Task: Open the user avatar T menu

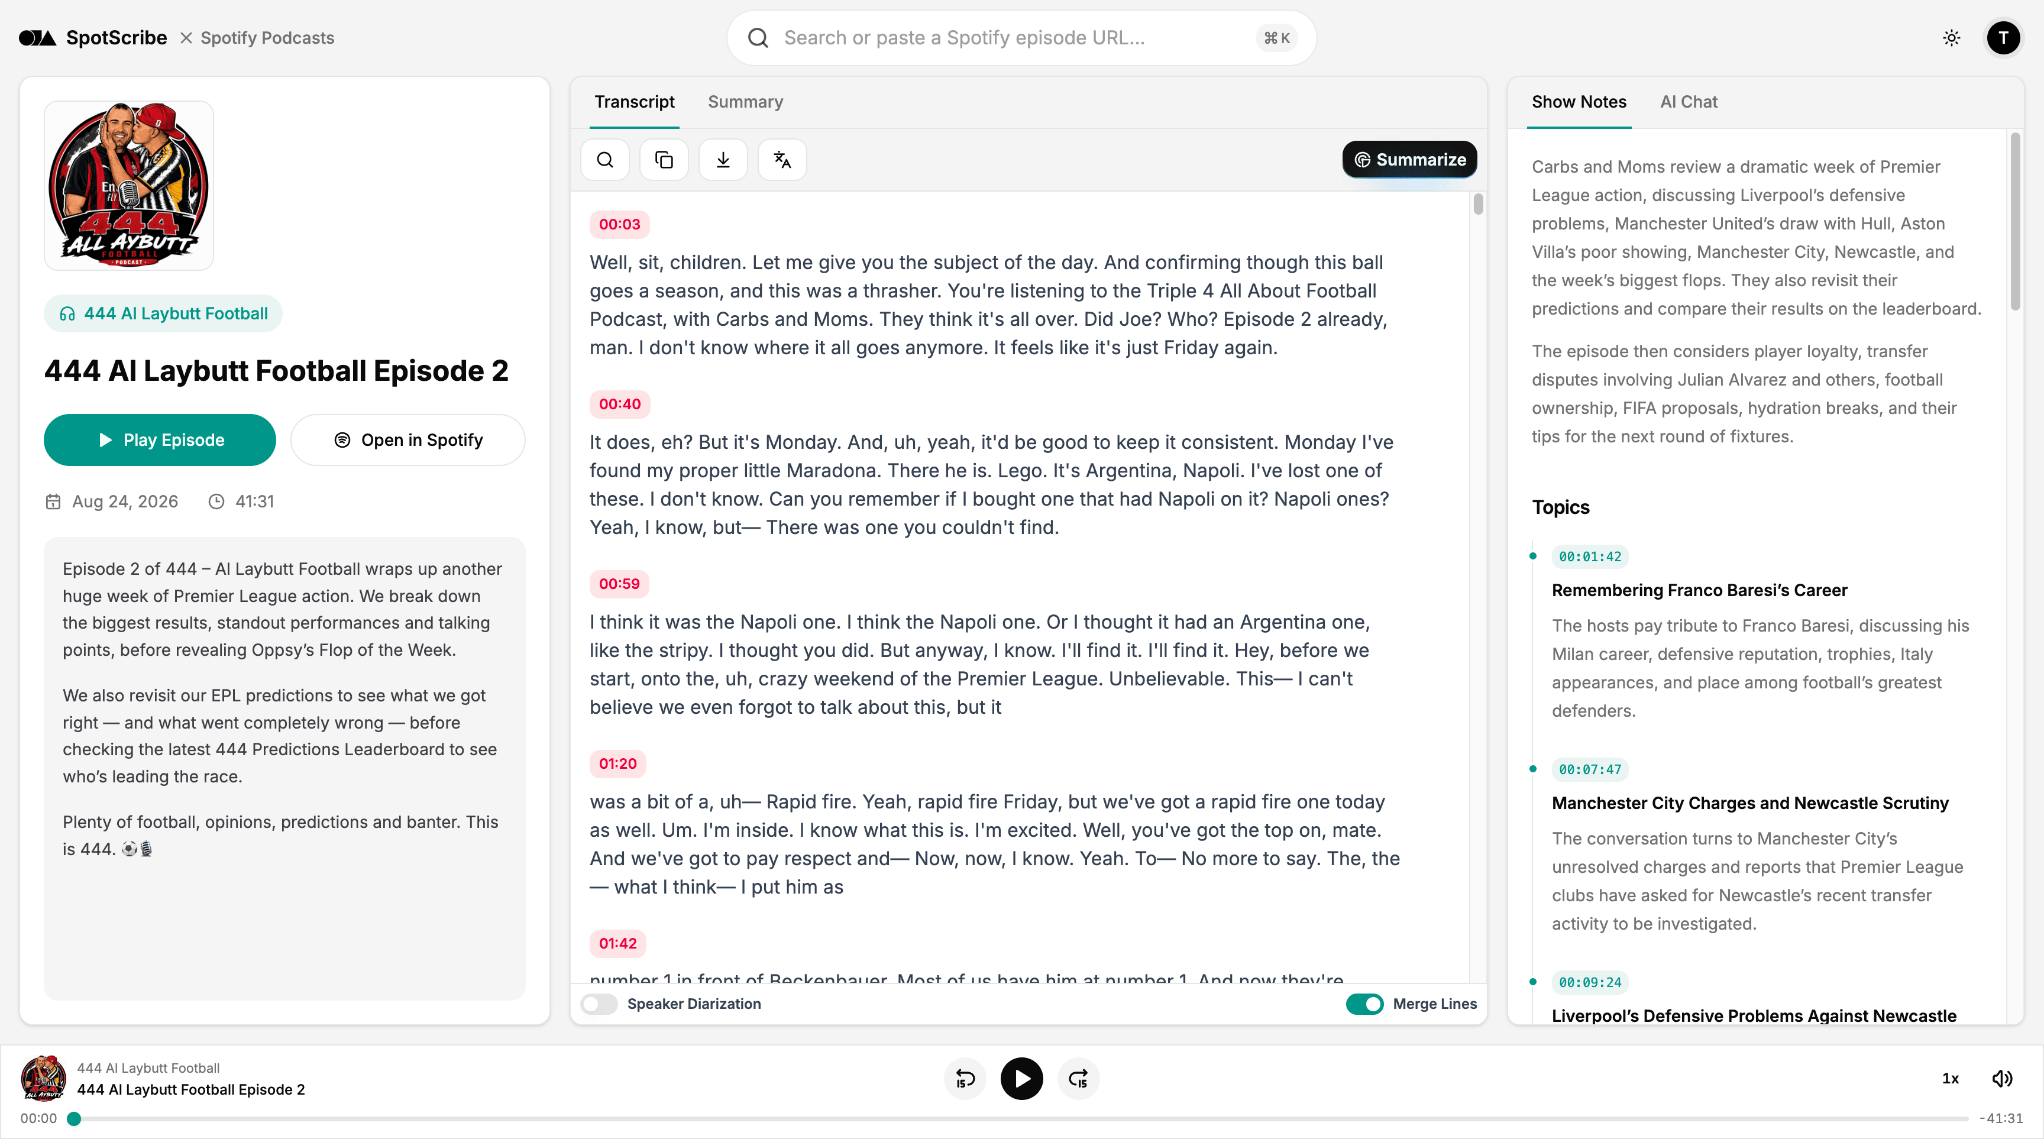Action: [2003, 38]
